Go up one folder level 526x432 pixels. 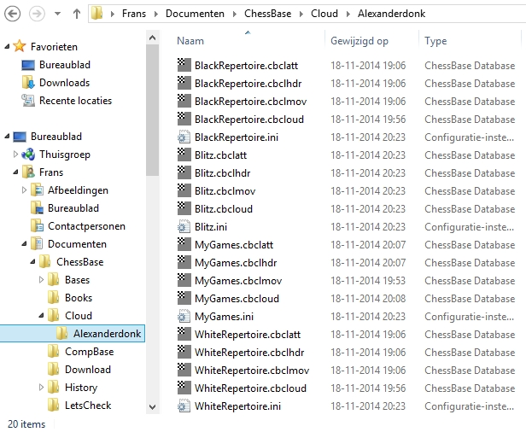coord(77,14)
